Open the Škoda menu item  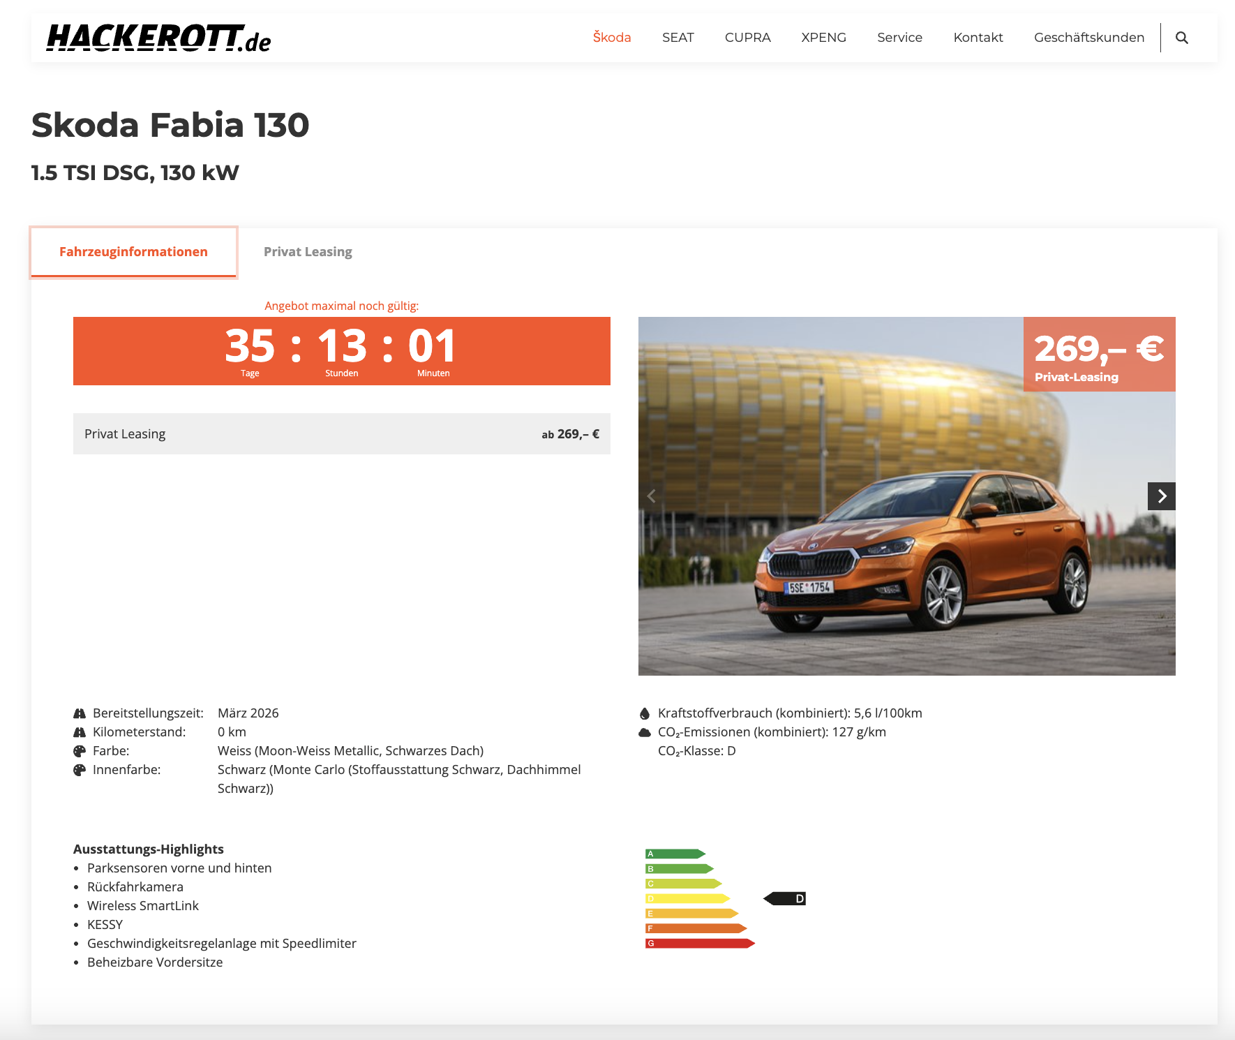click(612, 38)
